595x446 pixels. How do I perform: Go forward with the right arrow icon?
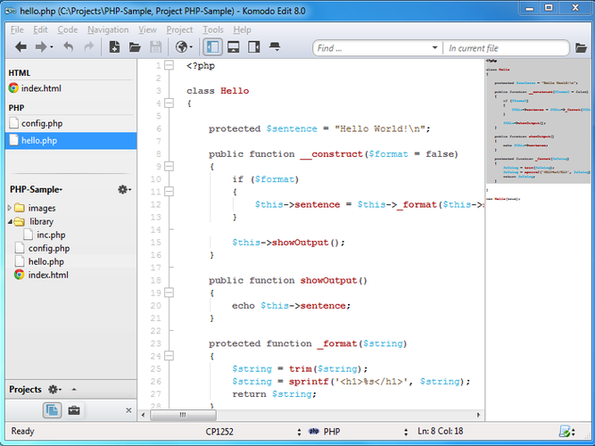tap(41, 47)
